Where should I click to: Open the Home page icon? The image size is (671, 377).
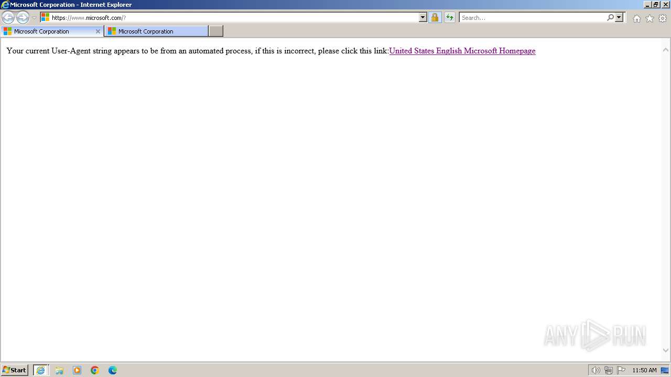click(x=636, y=18)
